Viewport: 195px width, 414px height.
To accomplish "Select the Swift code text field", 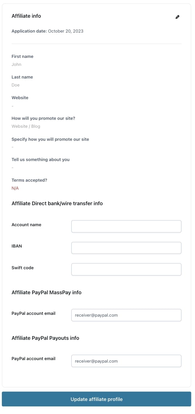I will [126, 269].
